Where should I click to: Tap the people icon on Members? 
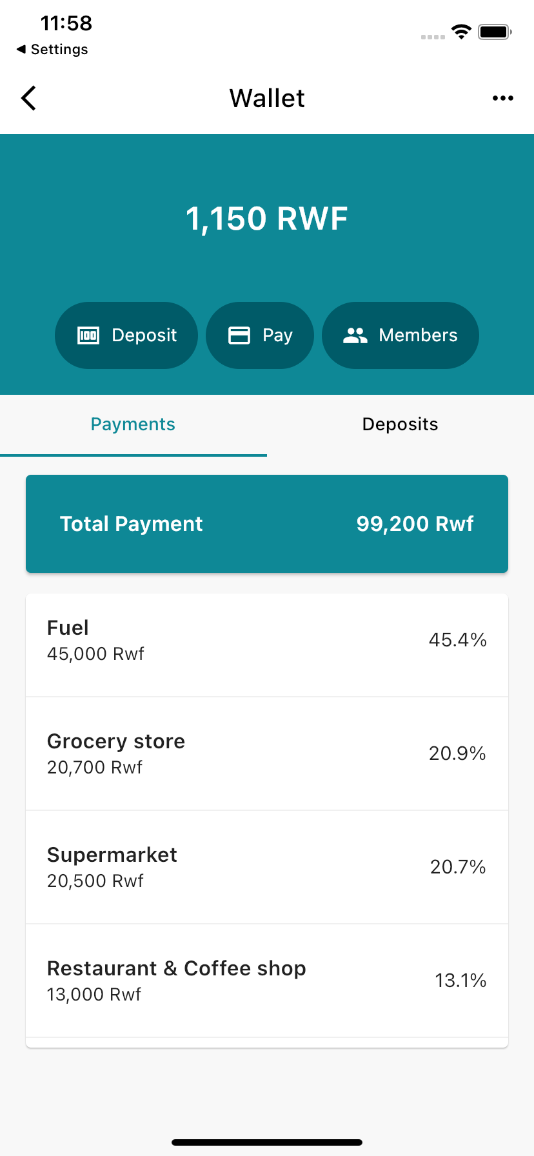tap(355, 335)
